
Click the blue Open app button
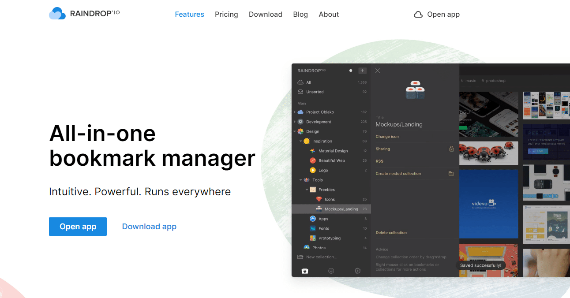pos(78,227)
